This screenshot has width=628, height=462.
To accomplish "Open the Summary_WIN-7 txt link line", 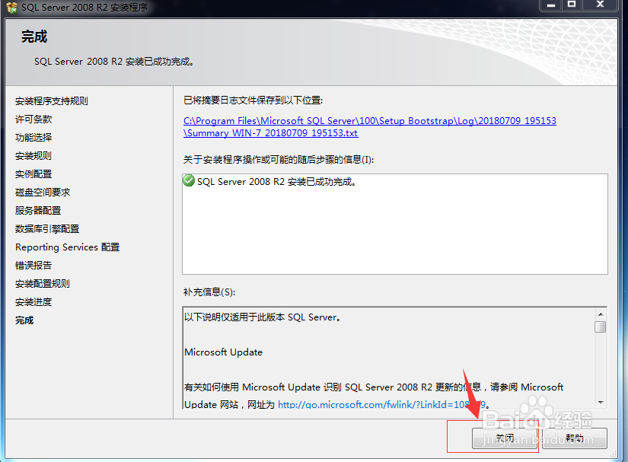I will [x=271, y=133].
